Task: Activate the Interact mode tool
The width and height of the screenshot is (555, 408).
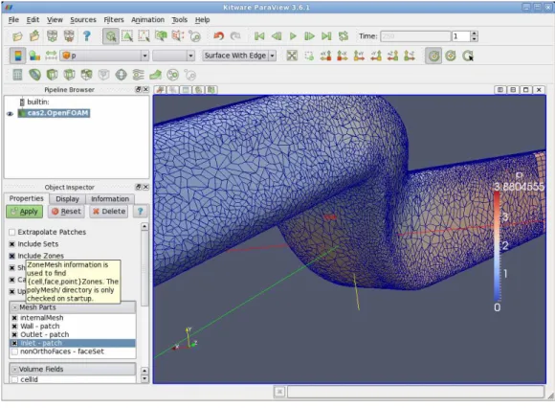Action: [x=111, y=36]
